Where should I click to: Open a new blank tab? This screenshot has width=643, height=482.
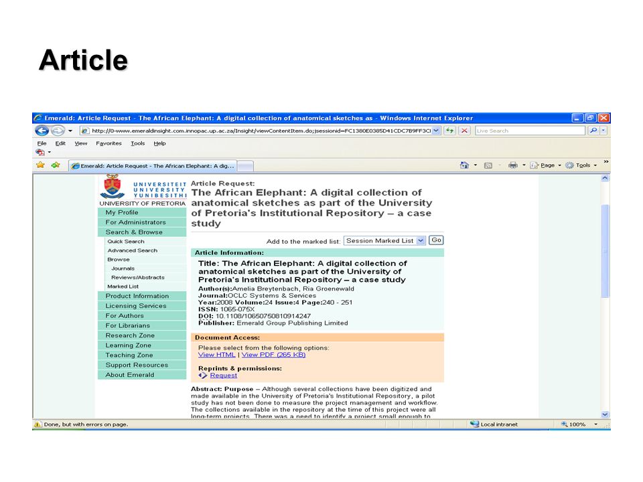tap(245, 165)
